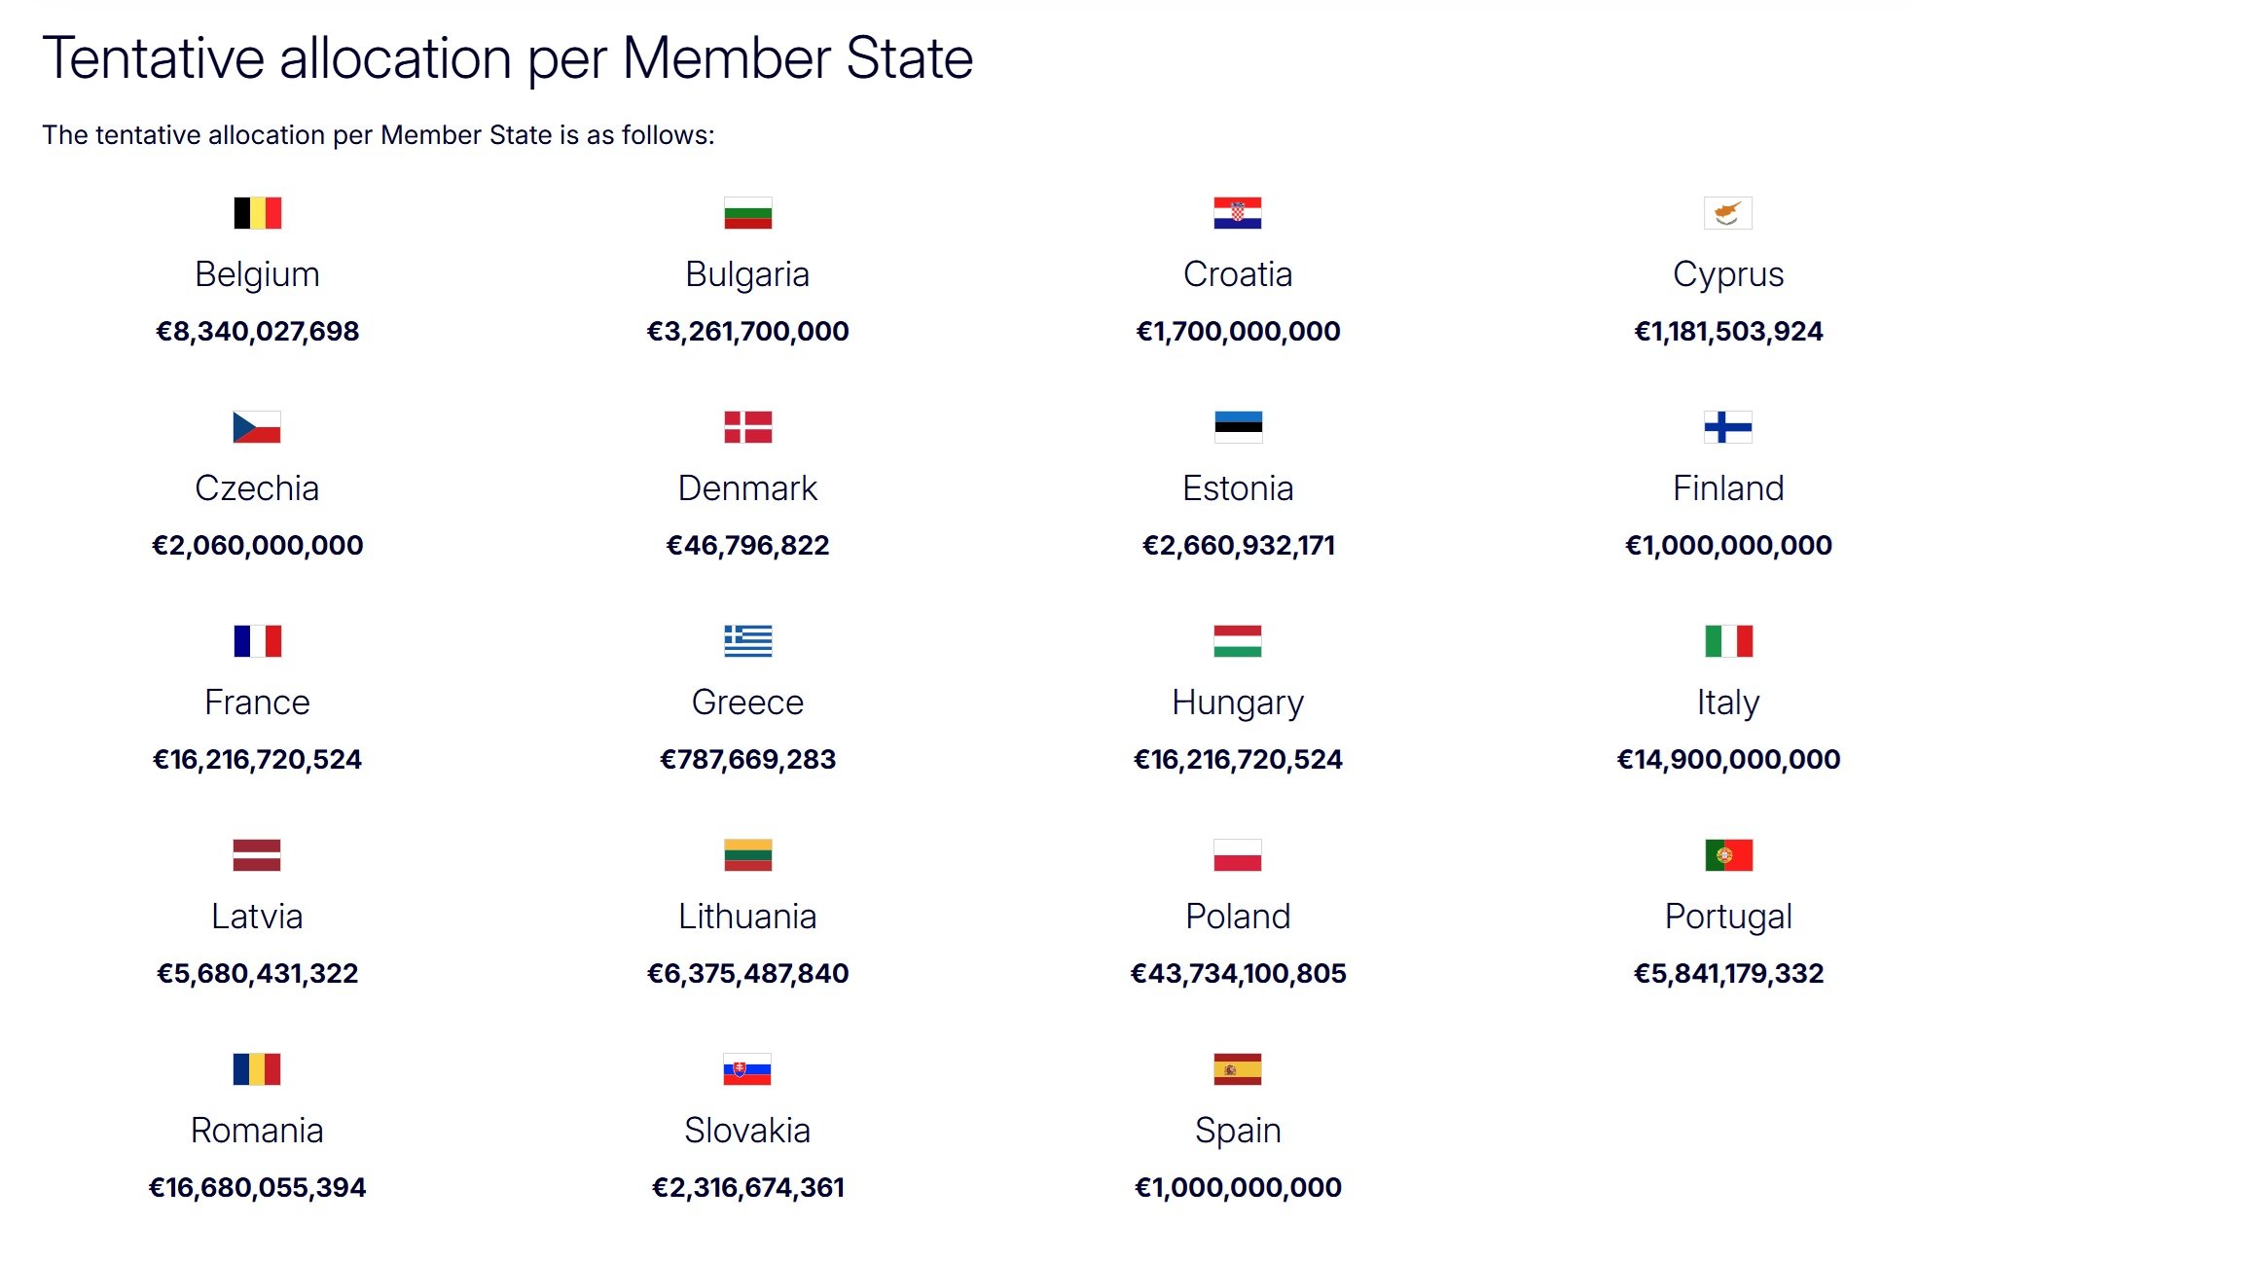Select the Croatia flag icon
The image size is (2242, 1261).
click(1238, 213)
